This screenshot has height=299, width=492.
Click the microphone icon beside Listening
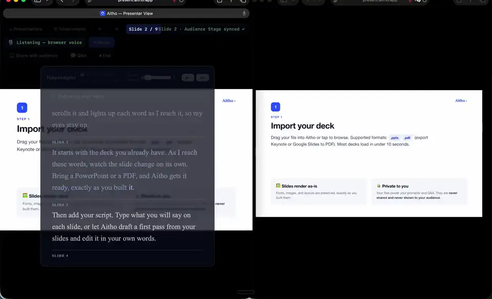coord(11,42)
